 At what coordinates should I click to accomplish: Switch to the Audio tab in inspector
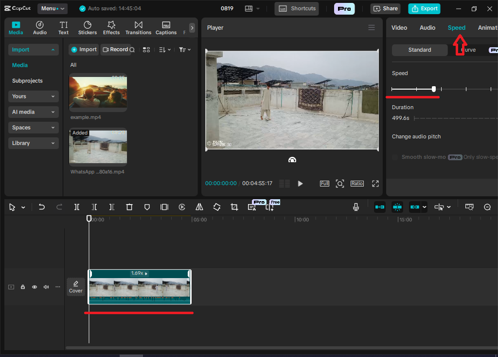point(427,28)
